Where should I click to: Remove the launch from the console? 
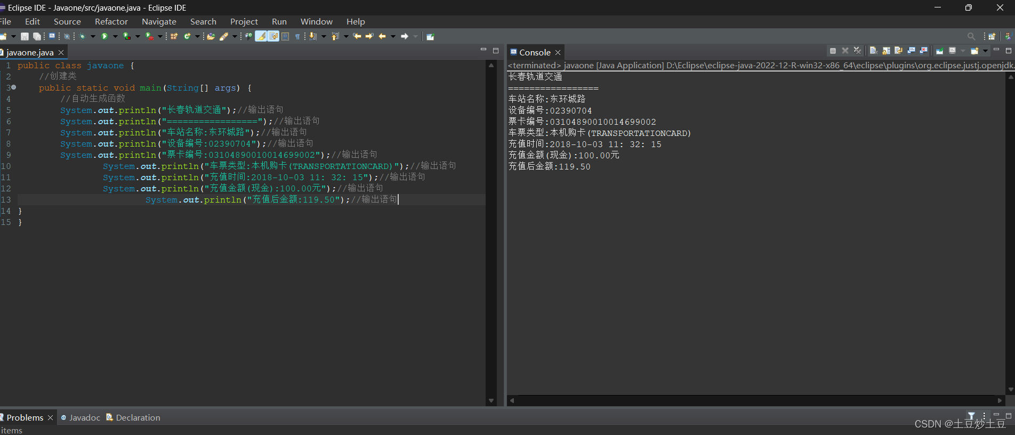point(845,51)
